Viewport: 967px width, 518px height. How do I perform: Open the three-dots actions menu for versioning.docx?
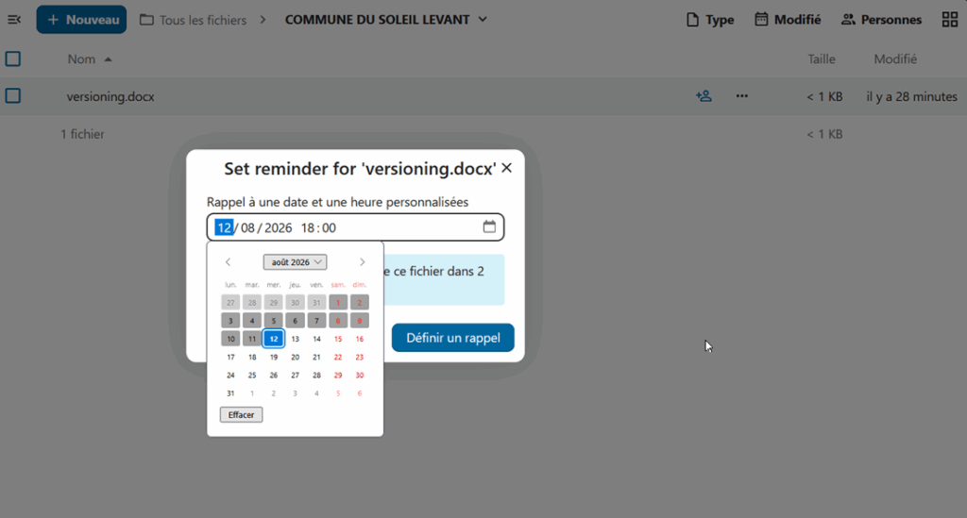pyautogui.click(x=742, y=96)
